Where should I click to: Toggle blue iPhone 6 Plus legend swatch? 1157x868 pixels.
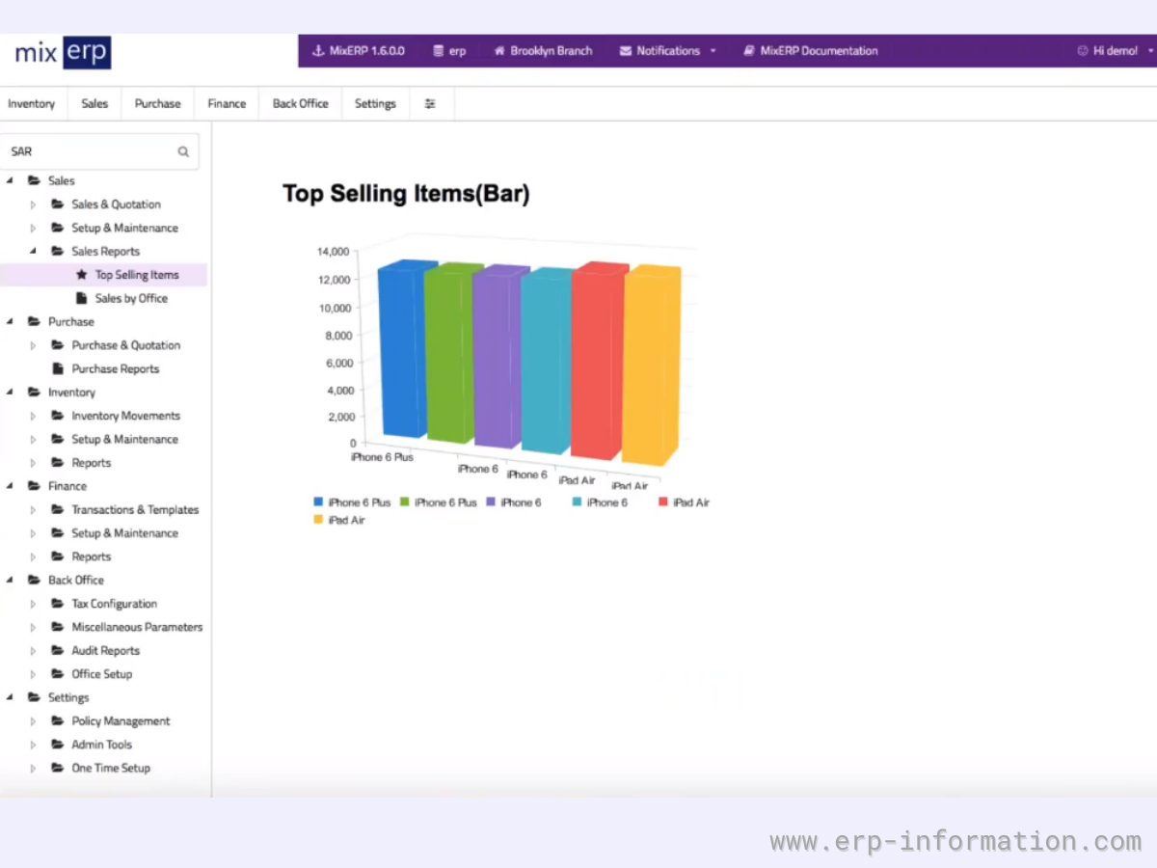click(318, 502)
